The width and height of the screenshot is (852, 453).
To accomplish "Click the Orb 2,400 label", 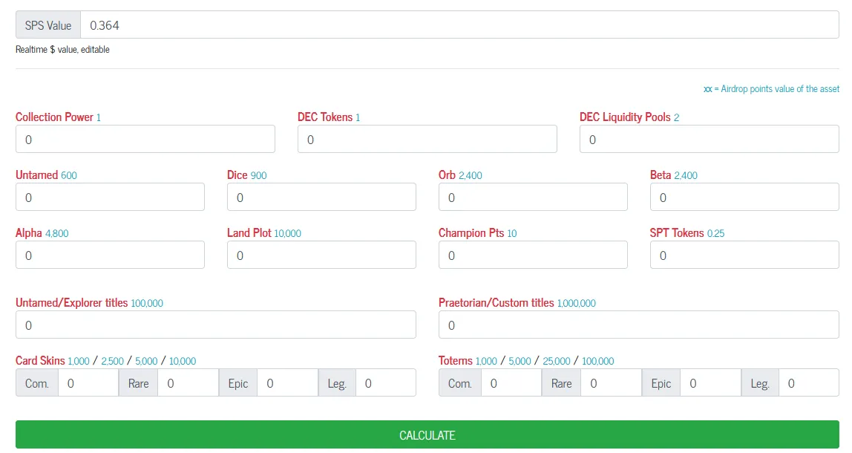I will tap(460, 175).
